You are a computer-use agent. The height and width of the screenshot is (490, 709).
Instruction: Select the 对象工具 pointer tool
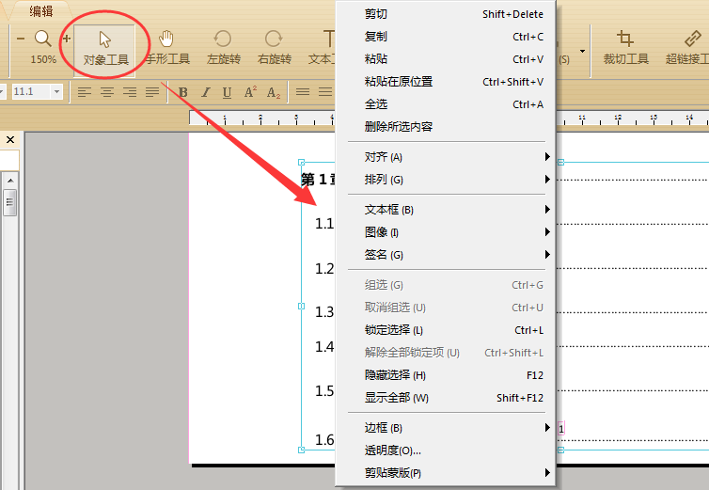coord(104,47)
